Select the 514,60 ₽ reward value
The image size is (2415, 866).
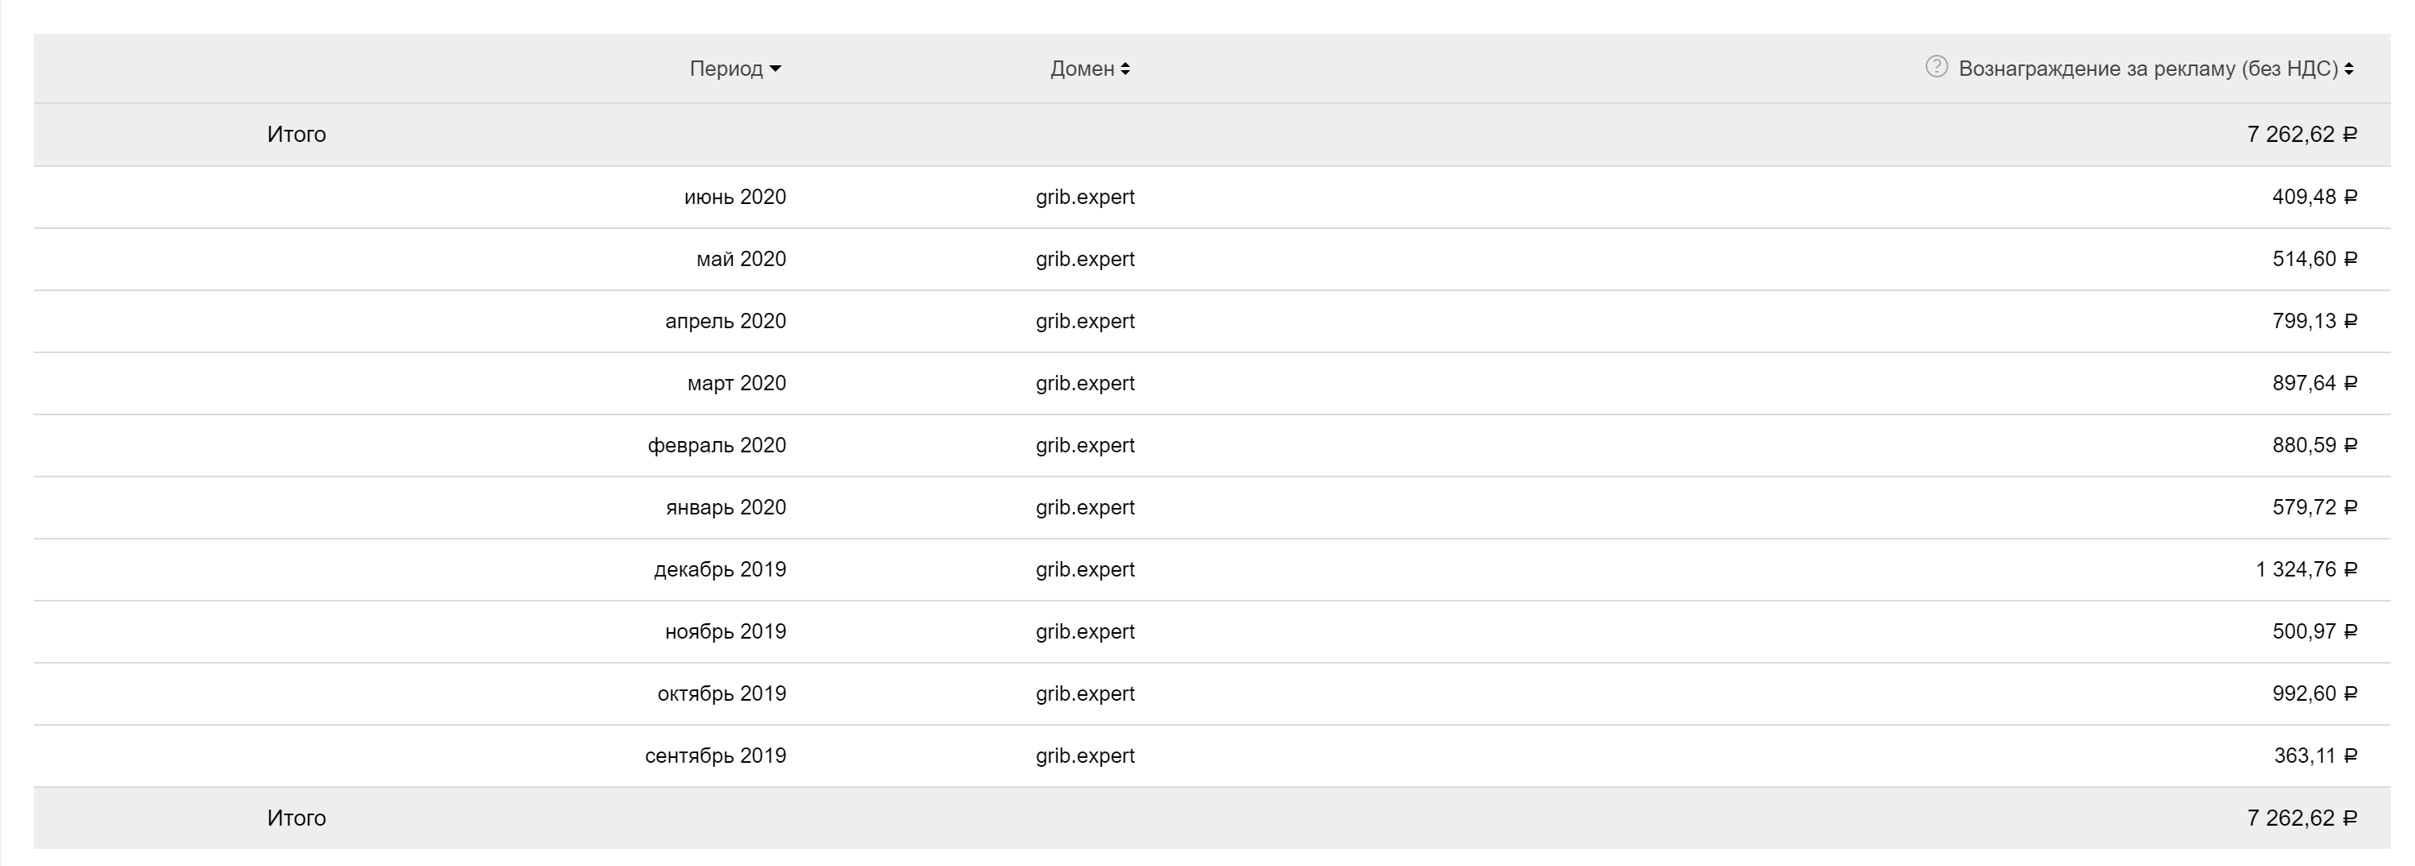click(x=2313, y=259)
